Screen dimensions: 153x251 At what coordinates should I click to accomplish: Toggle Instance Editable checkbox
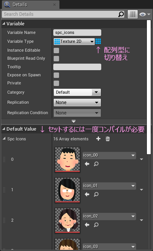(x=56, y=51)
